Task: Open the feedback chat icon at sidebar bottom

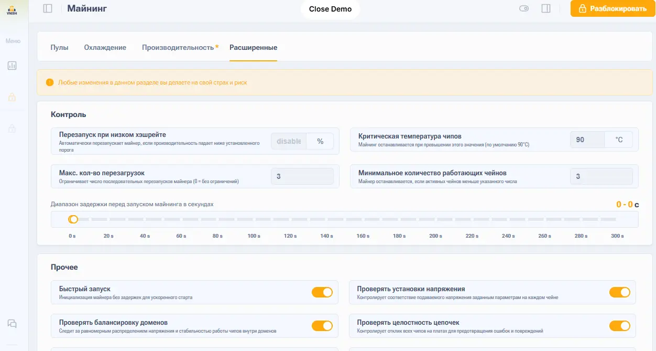Action: pos(13,324)
